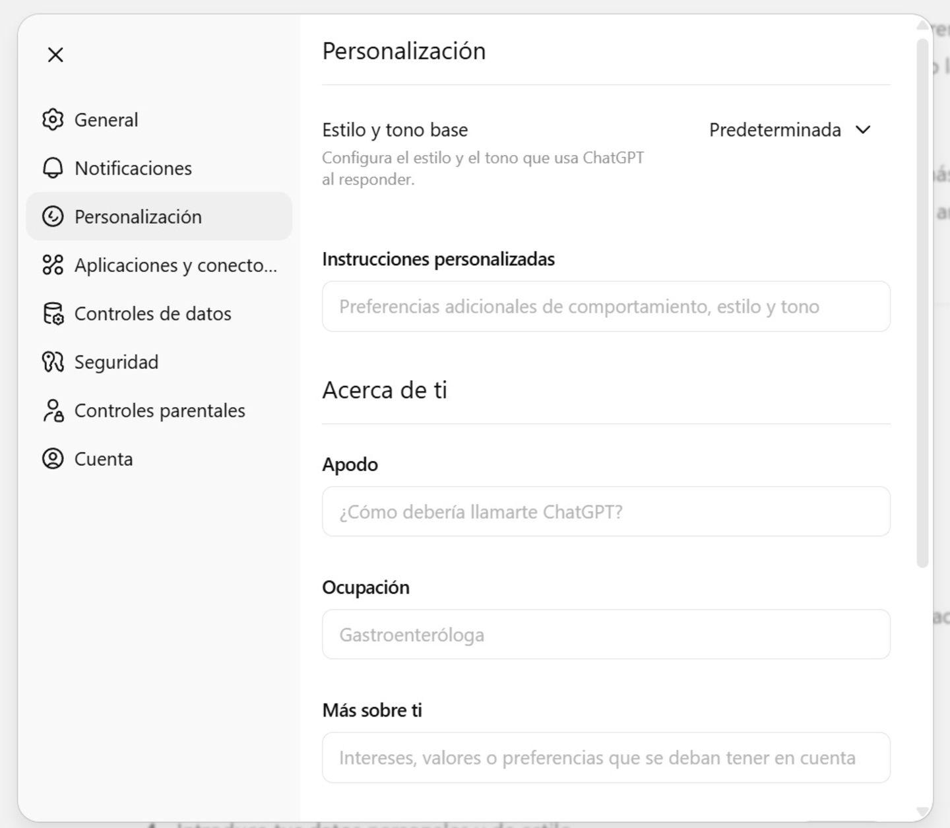Switch to the Notificaciones settings section
This screenshot has width=950, height=828.
pyautogui.click(x=134, y=168)
